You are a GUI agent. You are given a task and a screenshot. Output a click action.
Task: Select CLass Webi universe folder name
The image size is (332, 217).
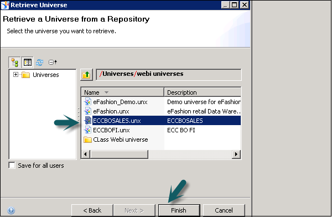pyautogui.click(x=121, y=139)
